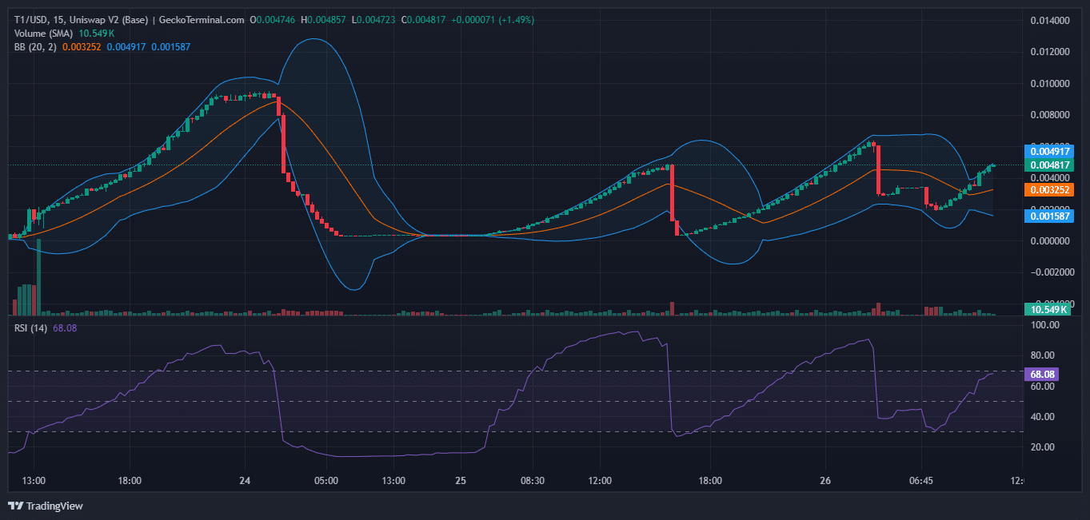Click the 06:45 time axis label
Screen dimensions: 1090x520
point(921,481)
